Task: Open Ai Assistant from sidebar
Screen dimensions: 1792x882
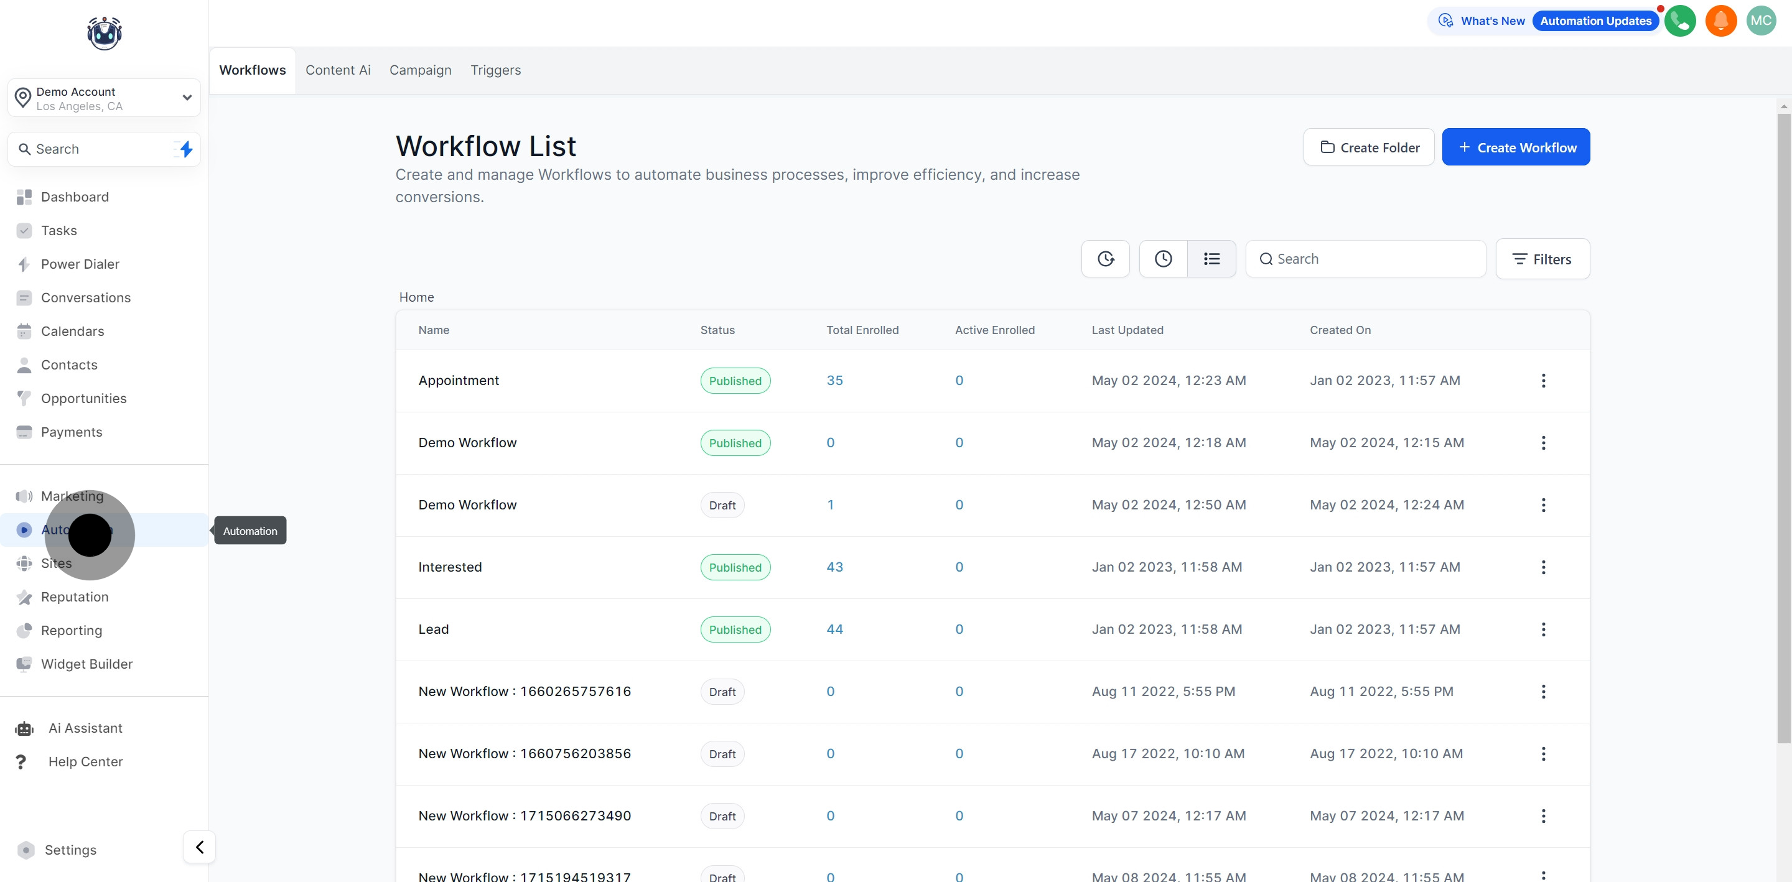Action: coord(85,728)
